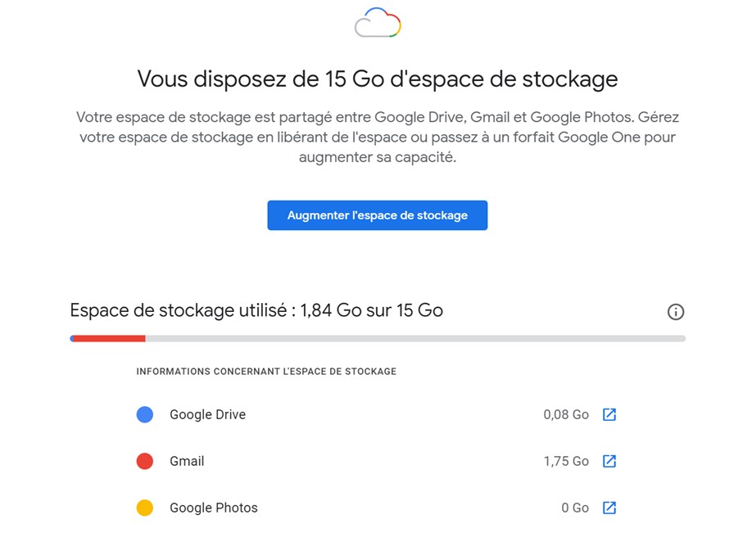
Task: Click the Augmenter l'espace de stockage button
Action: point(377,215)
